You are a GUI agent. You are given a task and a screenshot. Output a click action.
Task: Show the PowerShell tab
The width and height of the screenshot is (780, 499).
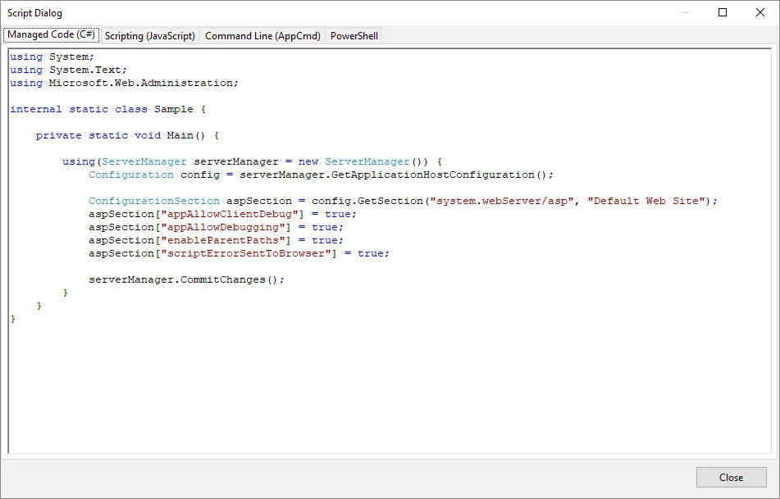point(354,36)
